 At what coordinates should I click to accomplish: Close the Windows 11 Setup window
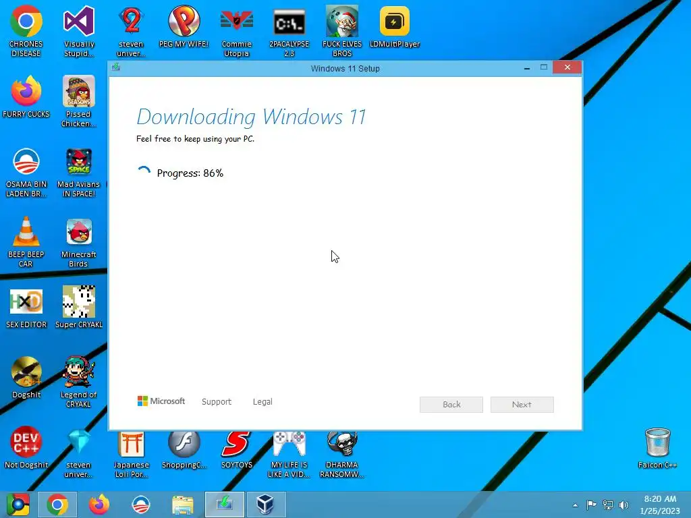pos(567,67)
